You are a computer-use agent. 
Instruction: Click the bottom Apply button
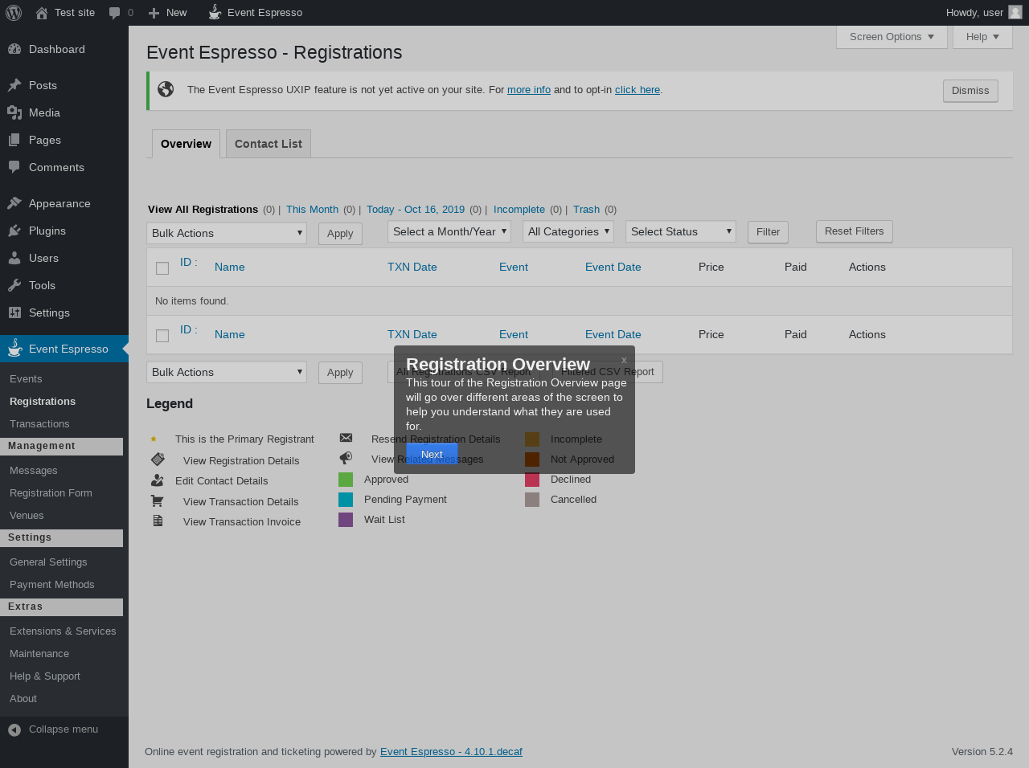340,373
